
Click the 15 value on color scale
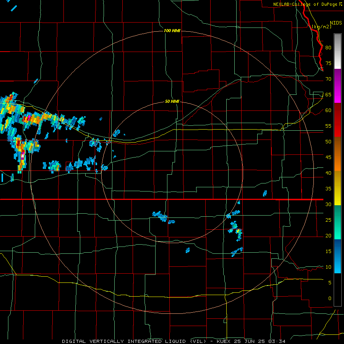pyautogui.click(x=328, y=252)
